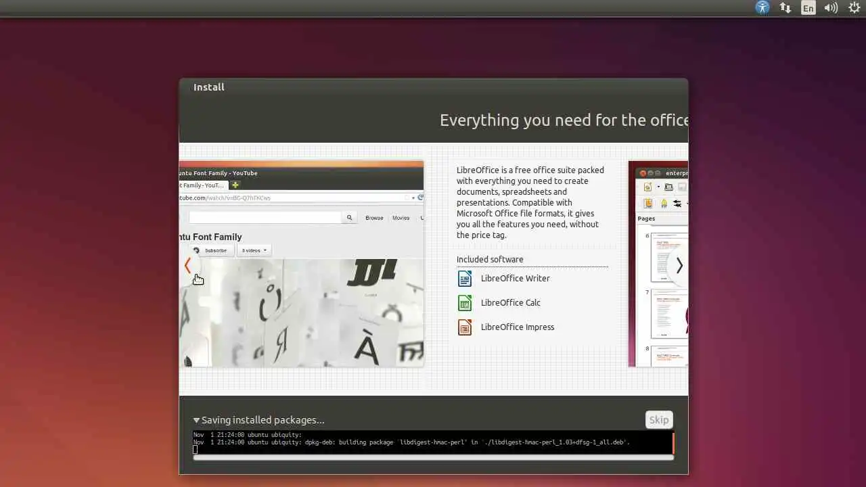Open the sound volume indicator
Viewport: 866px width, 487px height.
click(831, 8)
